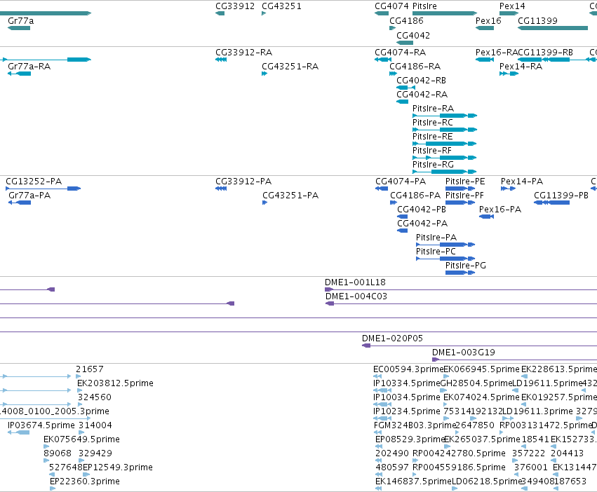Click the CG4074-RA transcript
This screenshot has width=597, height=492.
pyautogui.click(x=383, y=60)
